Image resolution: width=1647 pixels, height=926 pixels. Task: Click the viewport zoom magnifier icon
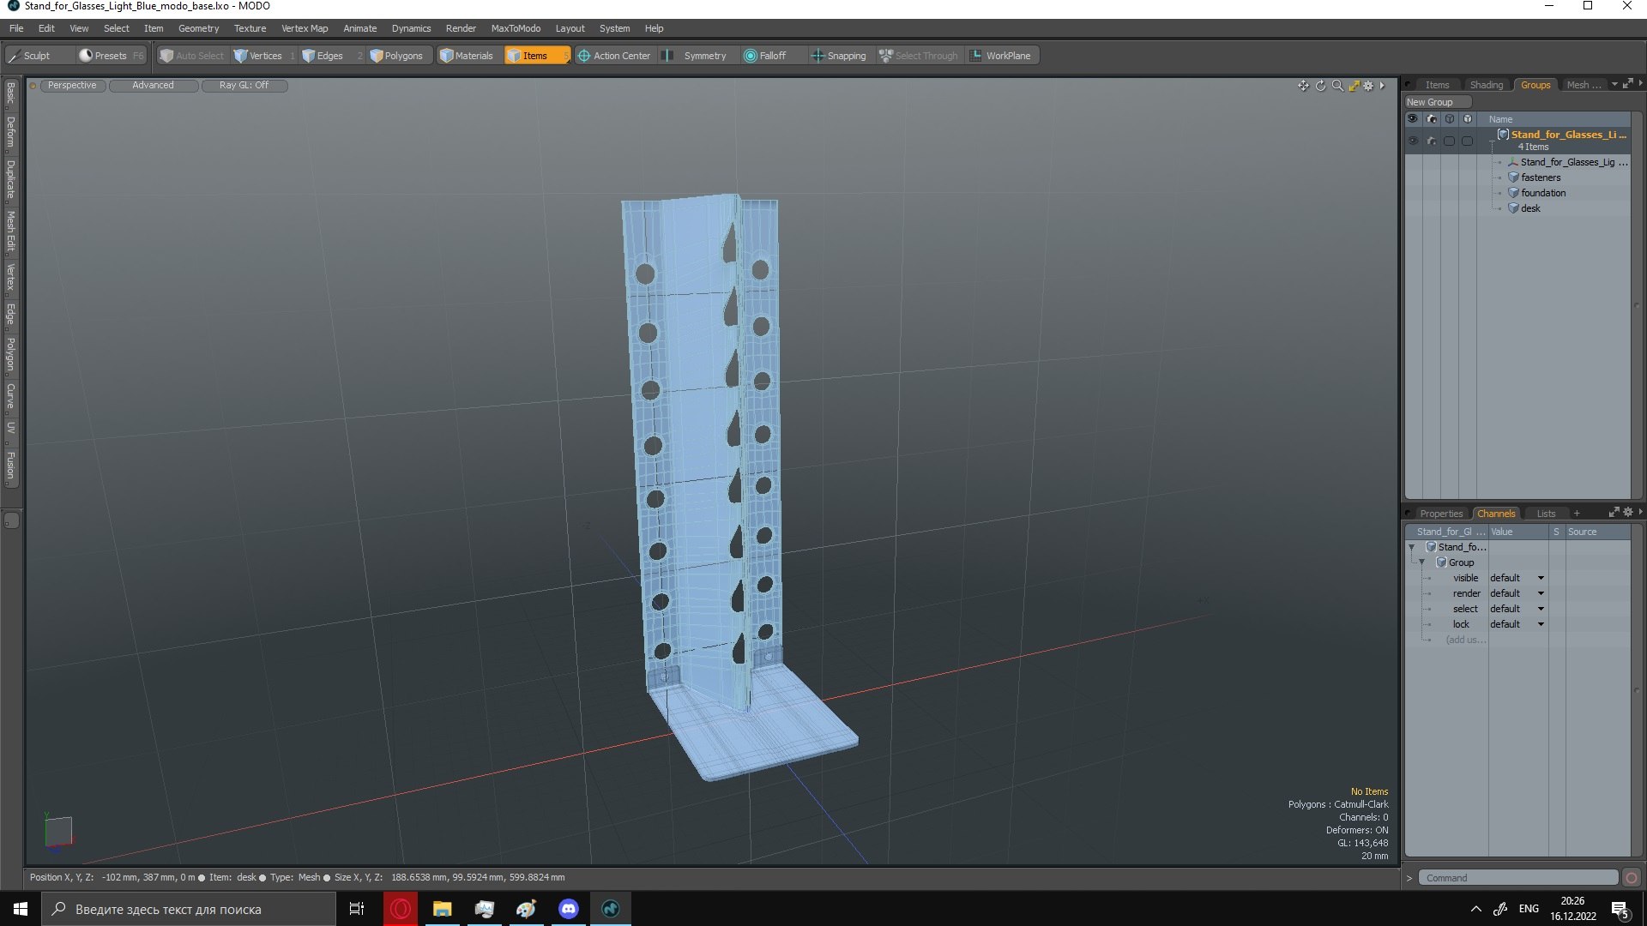[1337, 86]
